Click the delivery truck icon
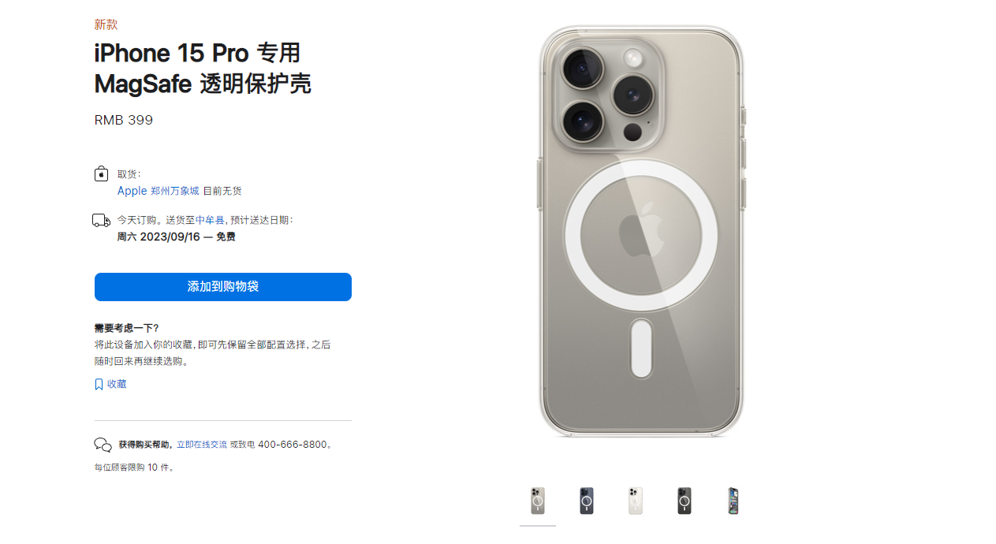Viewport: 996px width, 544px height. coord(101,221)
